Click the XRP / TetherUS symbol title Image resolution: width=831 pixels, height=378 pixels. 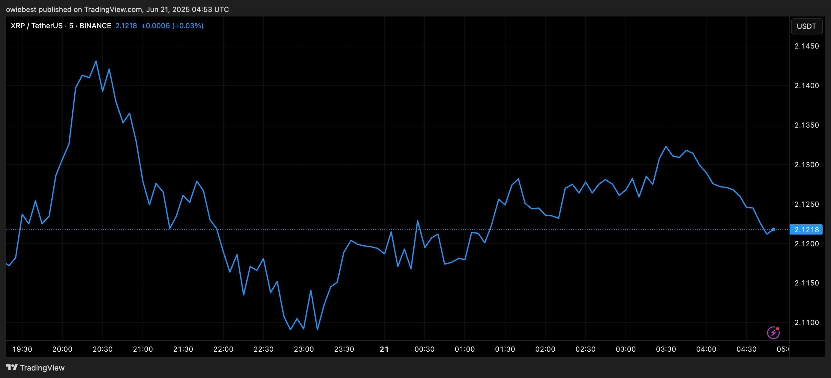pyautogui.click(x=37, y=26)
